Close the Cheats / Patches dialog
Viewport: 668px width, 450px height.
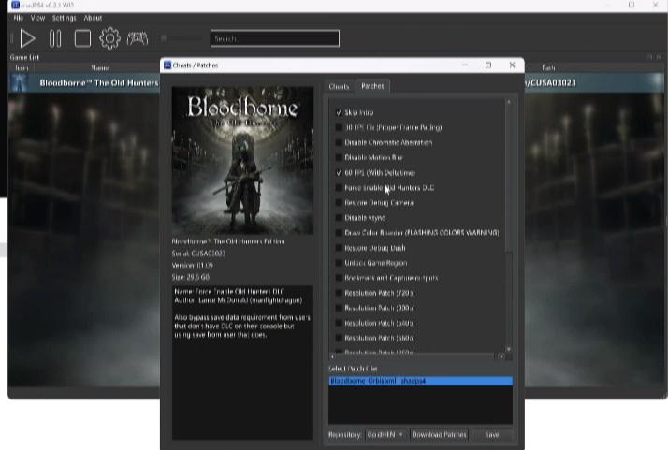pyautogui.click(x=512, y=65)
